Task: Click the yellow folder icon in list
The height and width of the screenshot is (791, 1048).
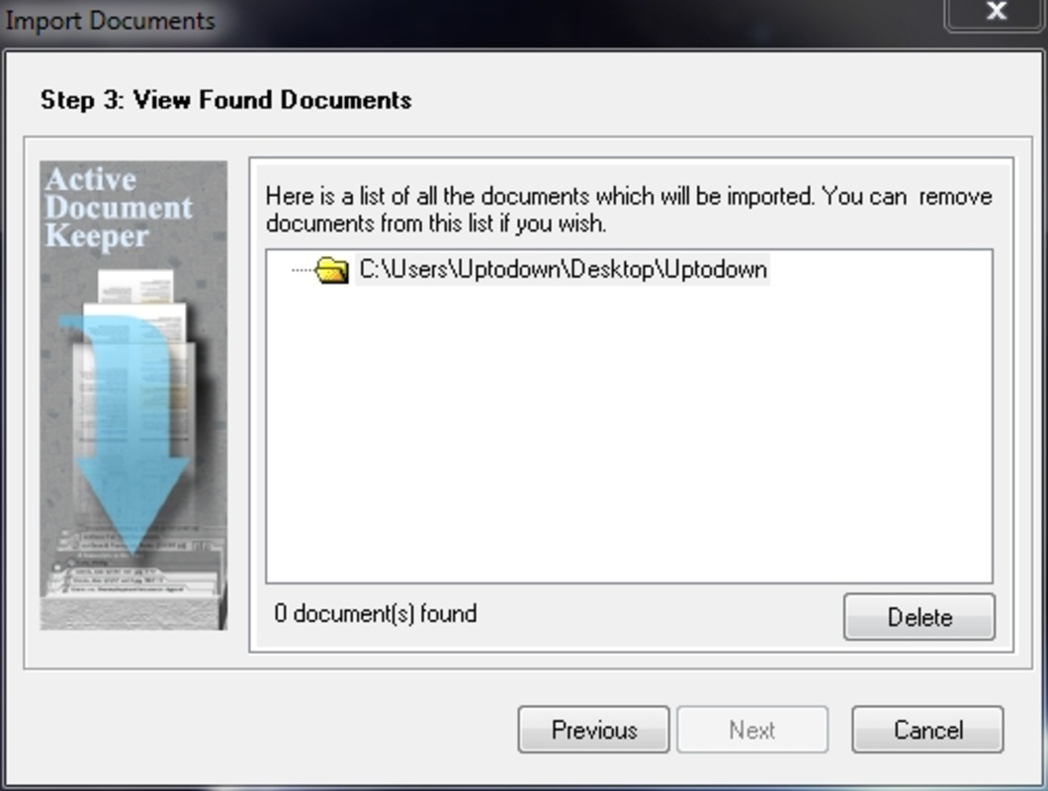Action: pos(331,270)
